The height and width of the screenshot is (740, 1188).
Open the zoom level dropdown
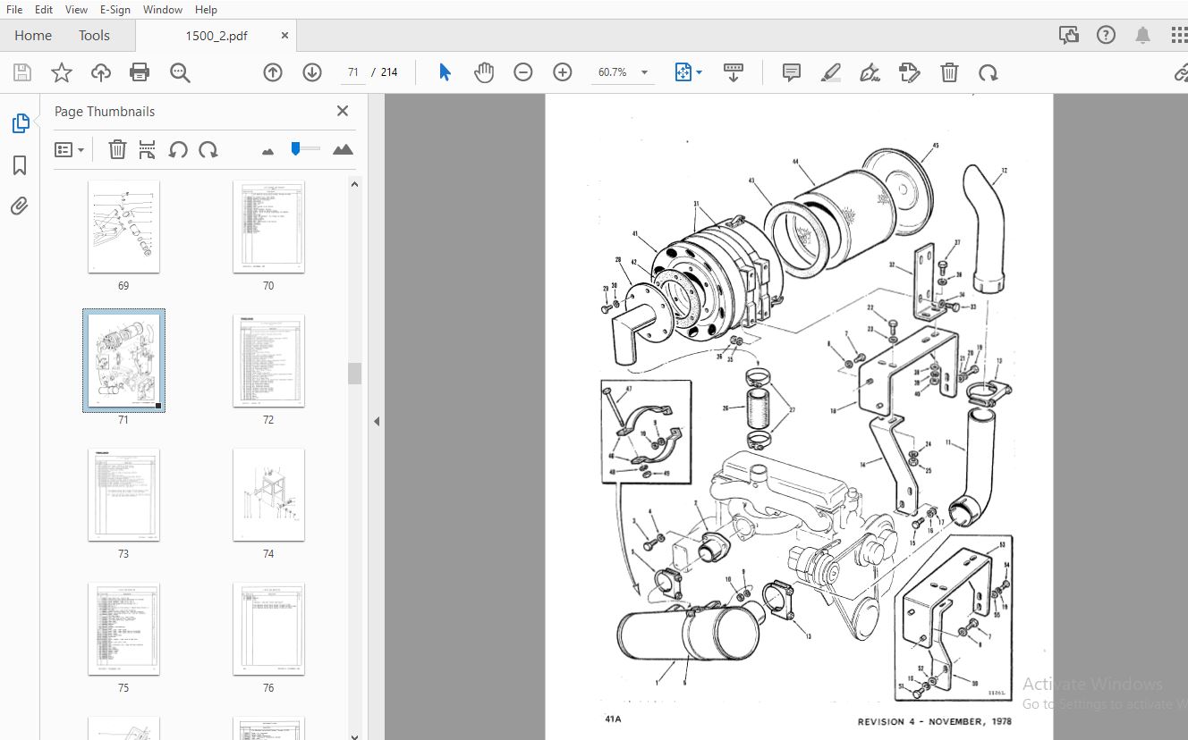(x=644, y=72)
